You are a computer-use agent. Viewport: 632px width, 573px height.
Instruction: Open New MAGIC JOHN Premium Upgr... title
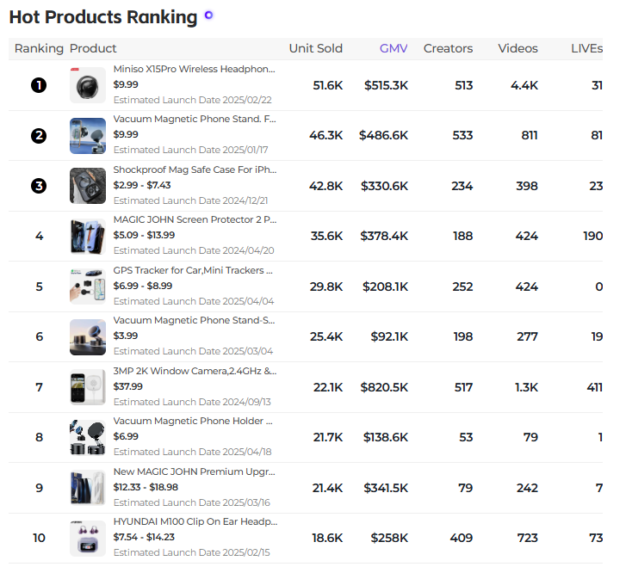(195, 471)
